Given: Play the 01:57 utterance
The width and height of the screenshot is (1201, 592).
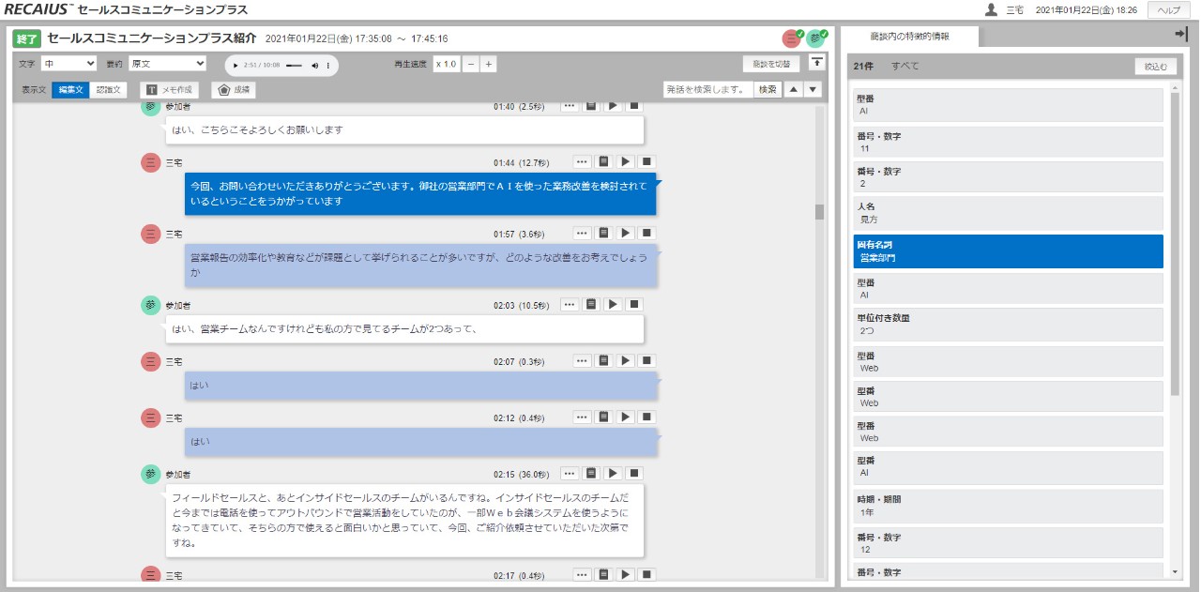Looking at the screenshot, I should 626,233.
